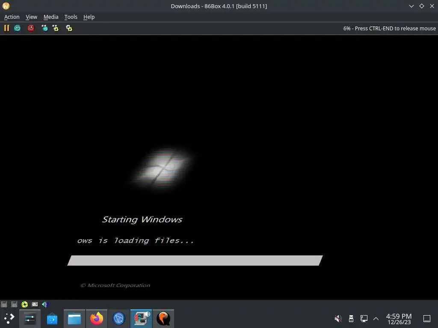This screenshot has width=438, height=328.
Task: Open the View menu
Action: coord(31,17)
